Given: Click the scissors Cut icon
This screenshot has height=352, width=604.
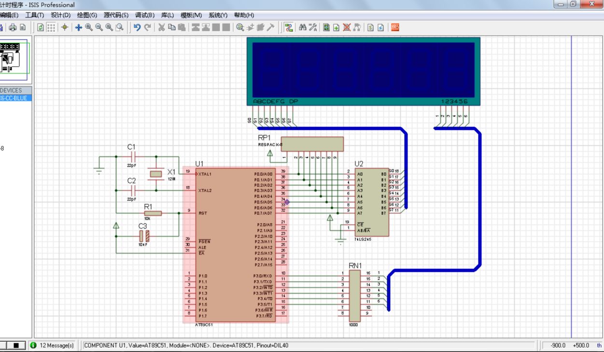Looking at the screenshot, I should [x=162, y=28].
